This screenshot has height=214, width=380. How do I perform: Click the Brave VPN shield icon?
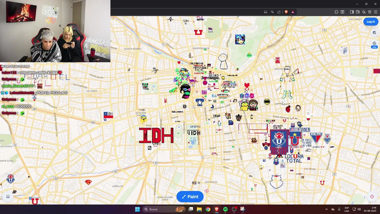[370, 12]
